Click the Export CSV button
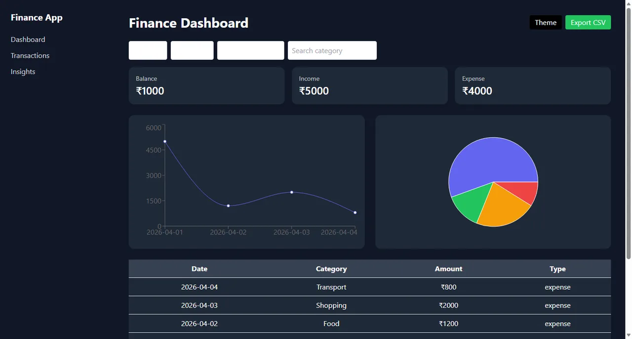Image resolution: width=632 pixels, height=339 pixels. coord(588,22)
